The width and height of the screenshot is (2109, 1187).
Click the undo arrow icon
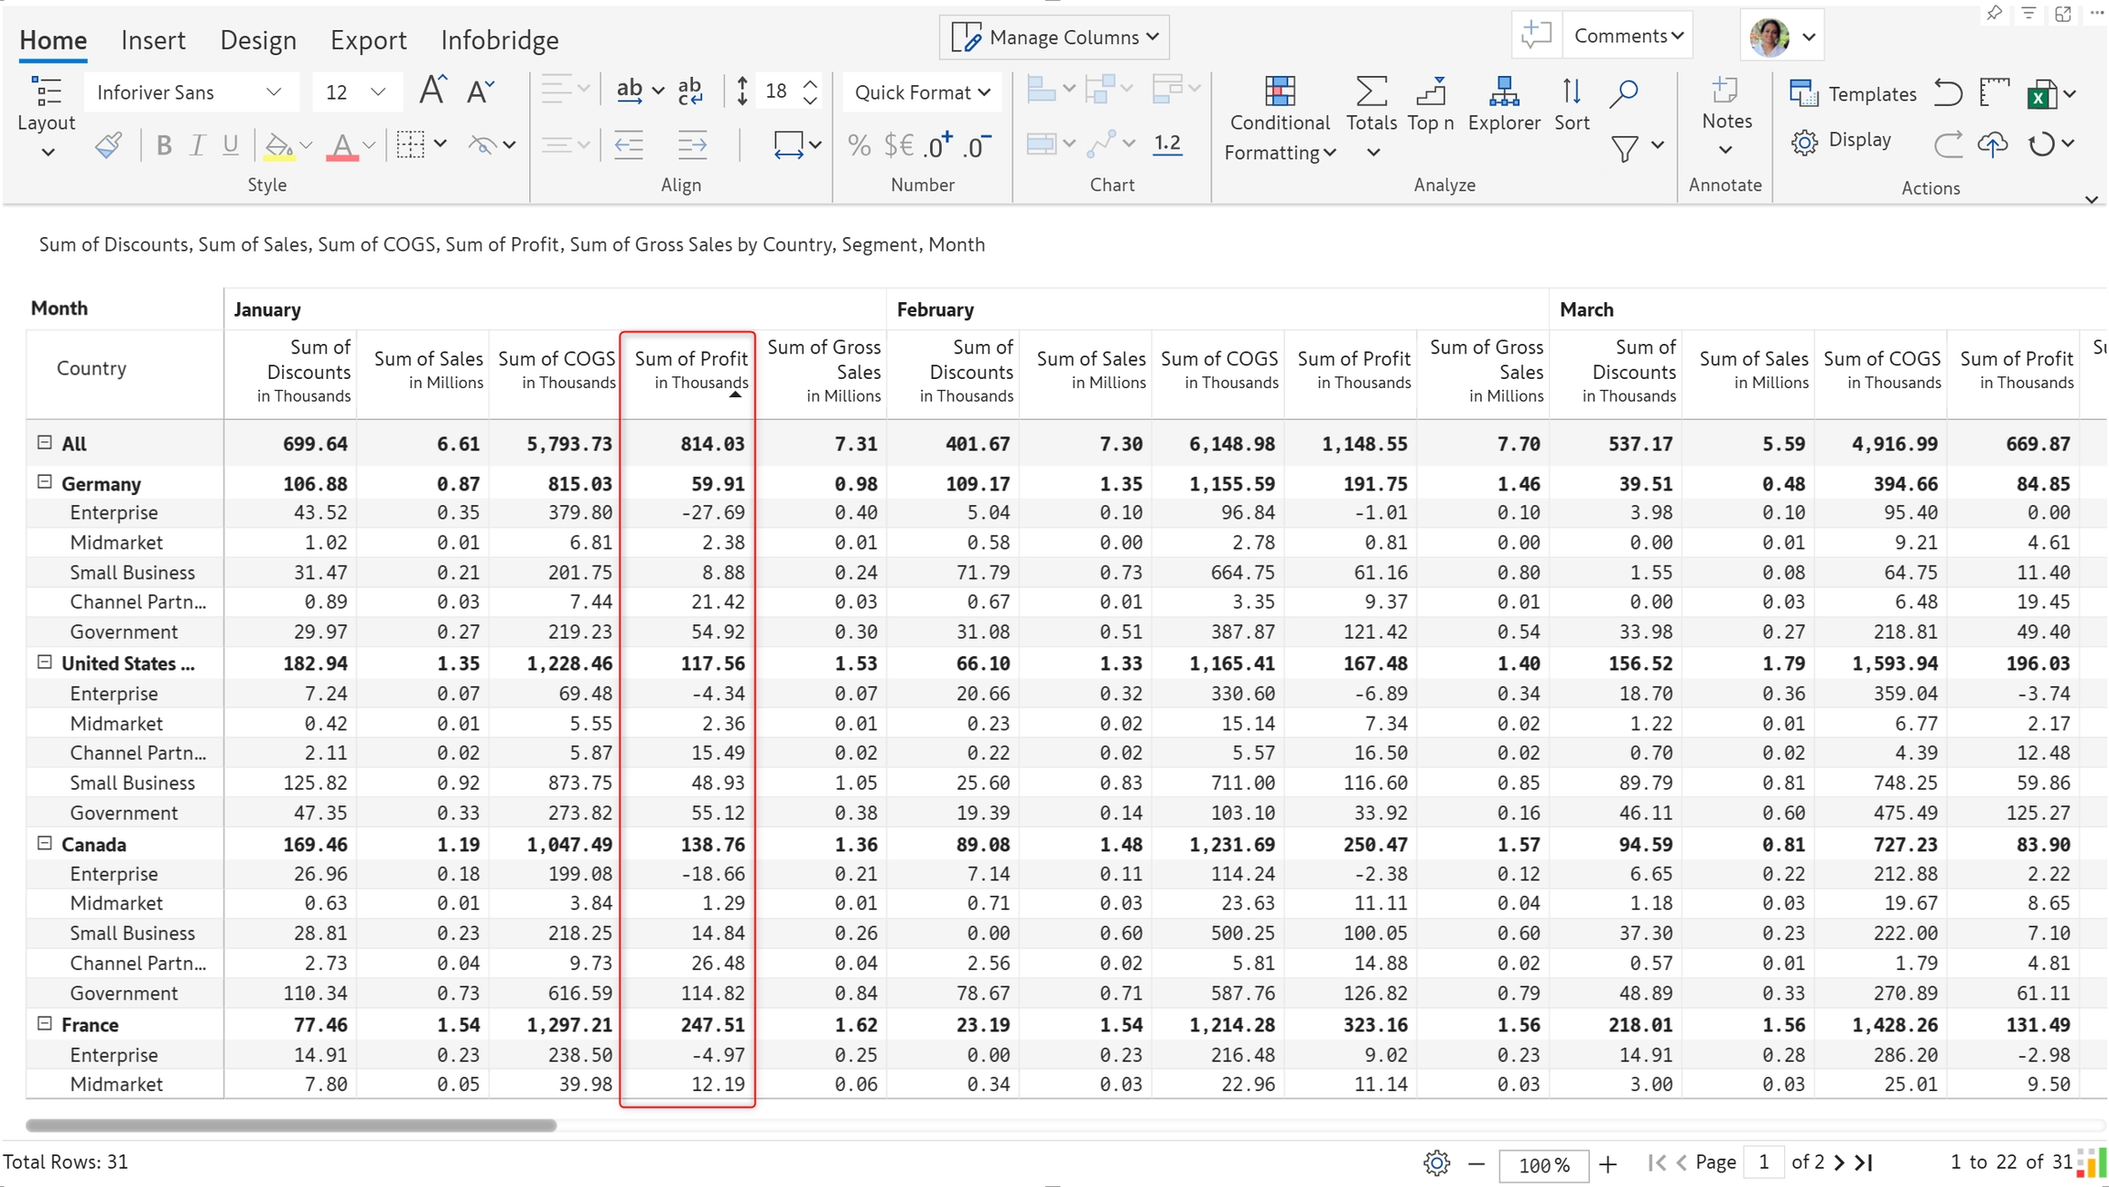[1948, 93]
